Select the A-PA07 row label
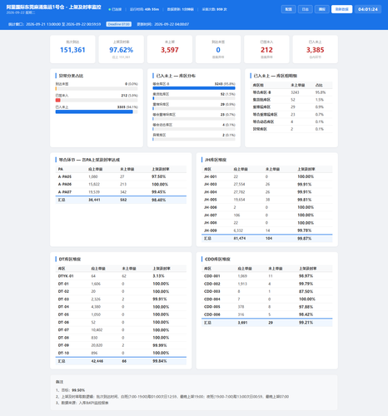This screenshot has height=416, width=388. (x=65, y=192)
